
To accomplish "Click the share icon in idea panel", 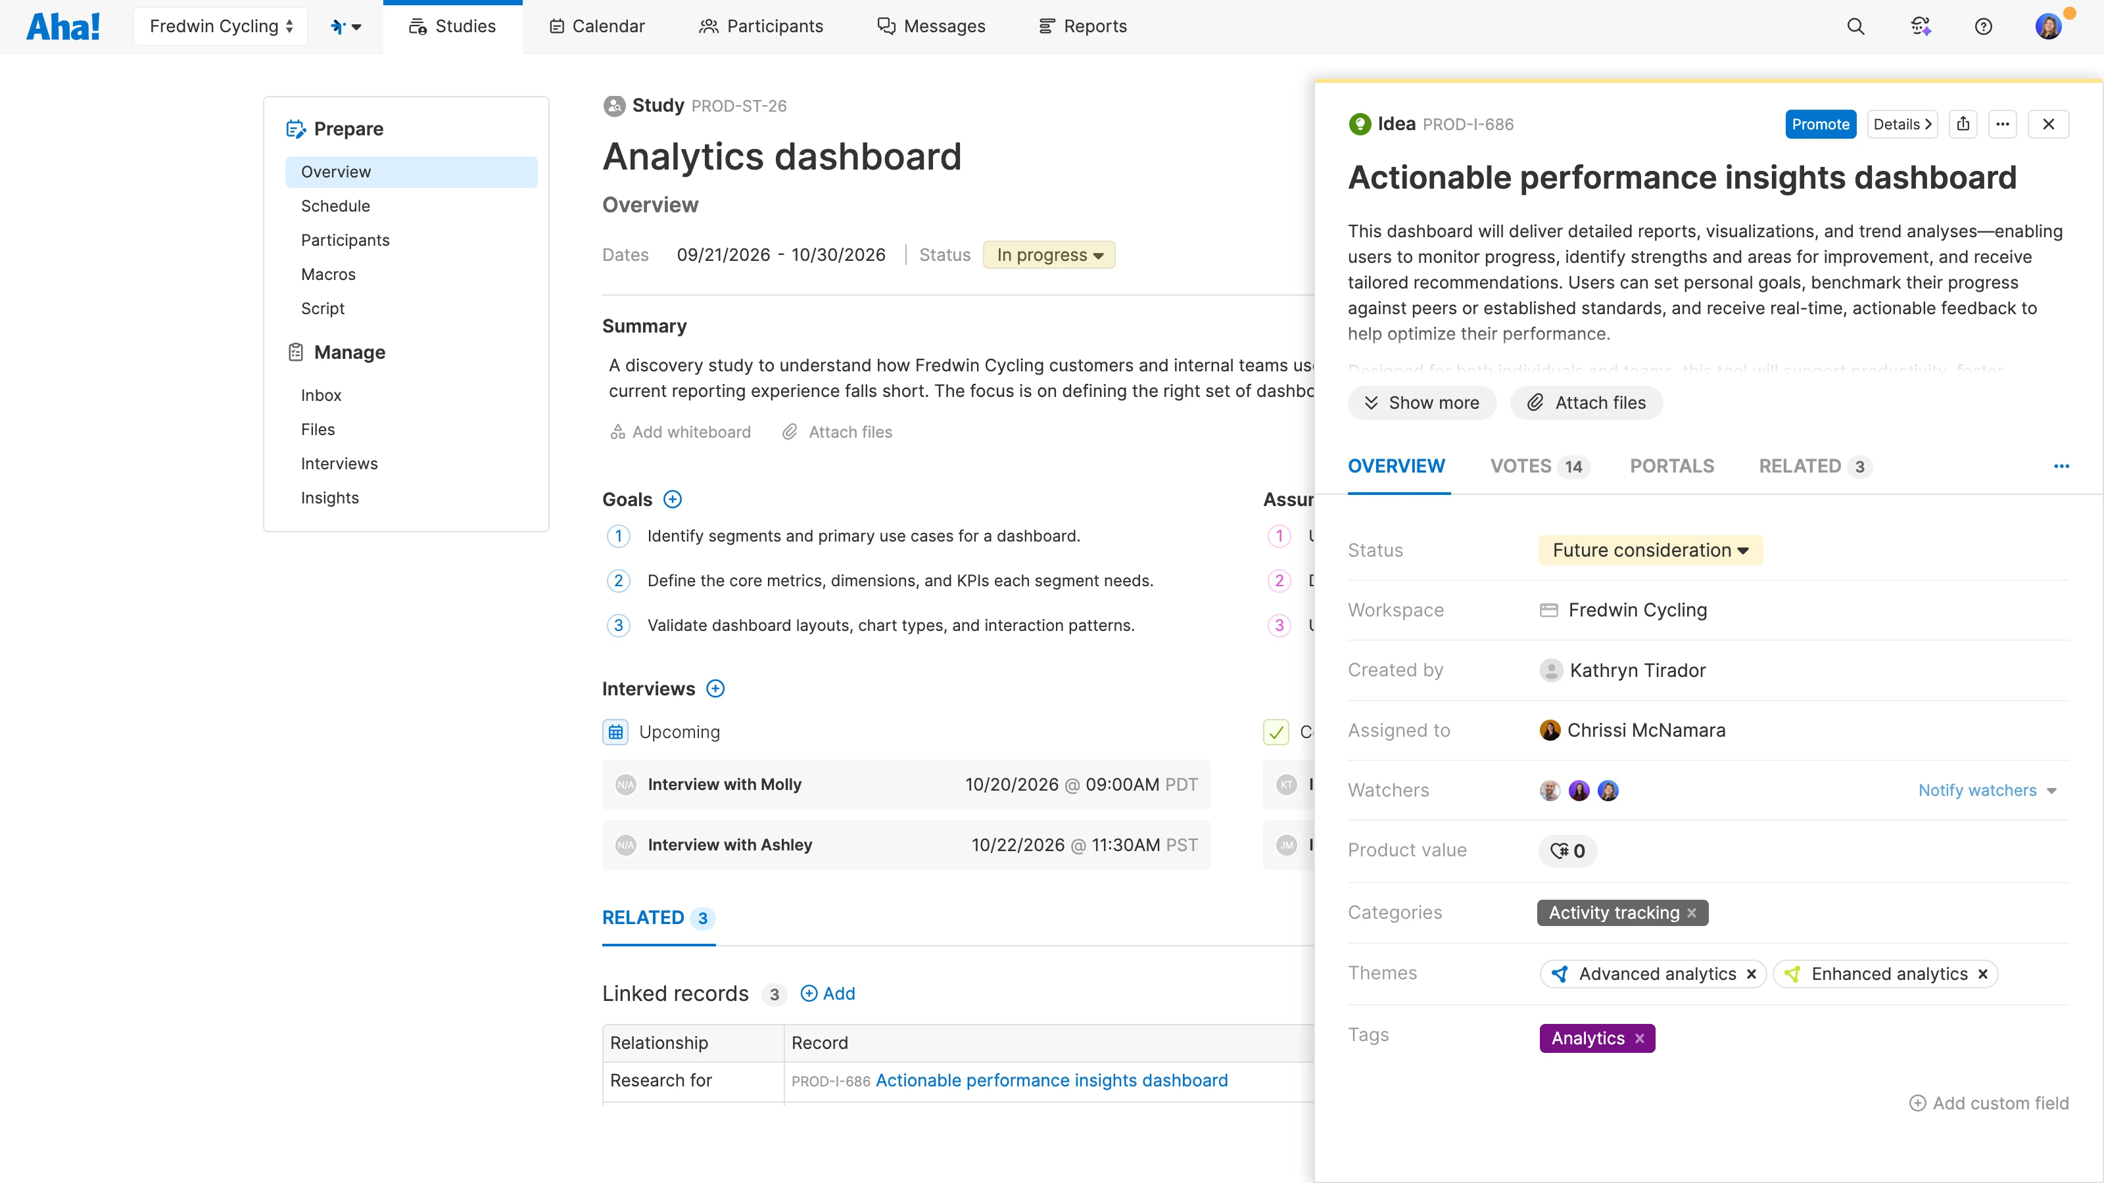I will point(1963,124).
